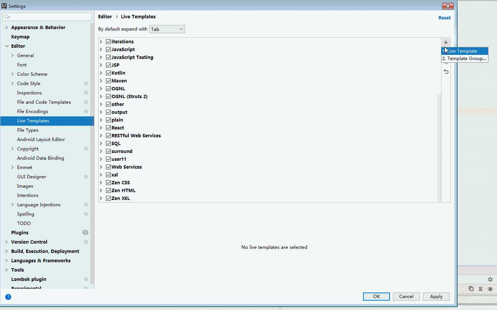The image size is (497, 310).
Task: Expand Appearance & Behavior in sidebar
Action: [x=6, y=28]
